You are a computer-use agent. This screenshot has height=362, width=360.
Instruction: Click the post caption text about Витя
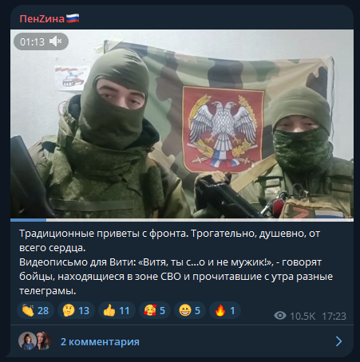pos(176,262)
